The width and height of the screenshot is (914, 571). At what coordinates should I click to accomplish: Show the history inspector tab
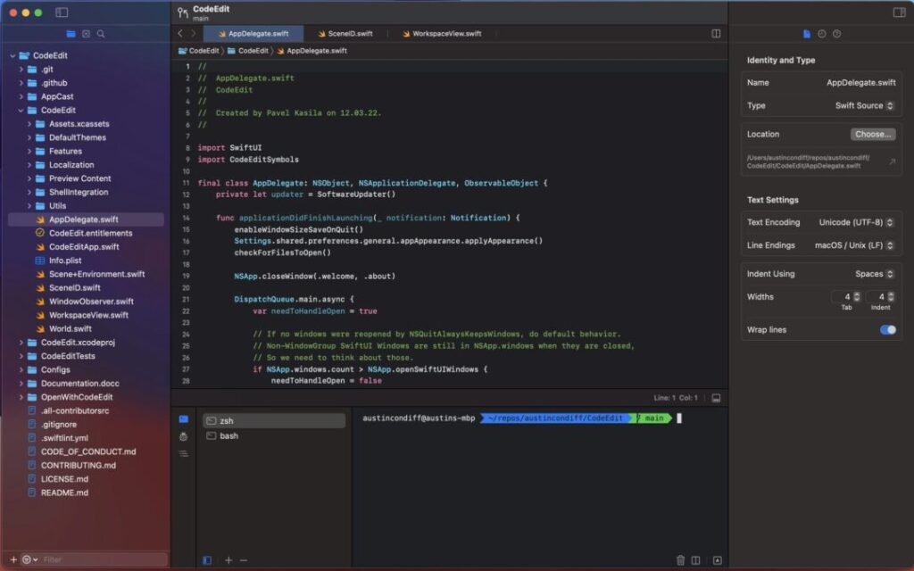point(822,34)
